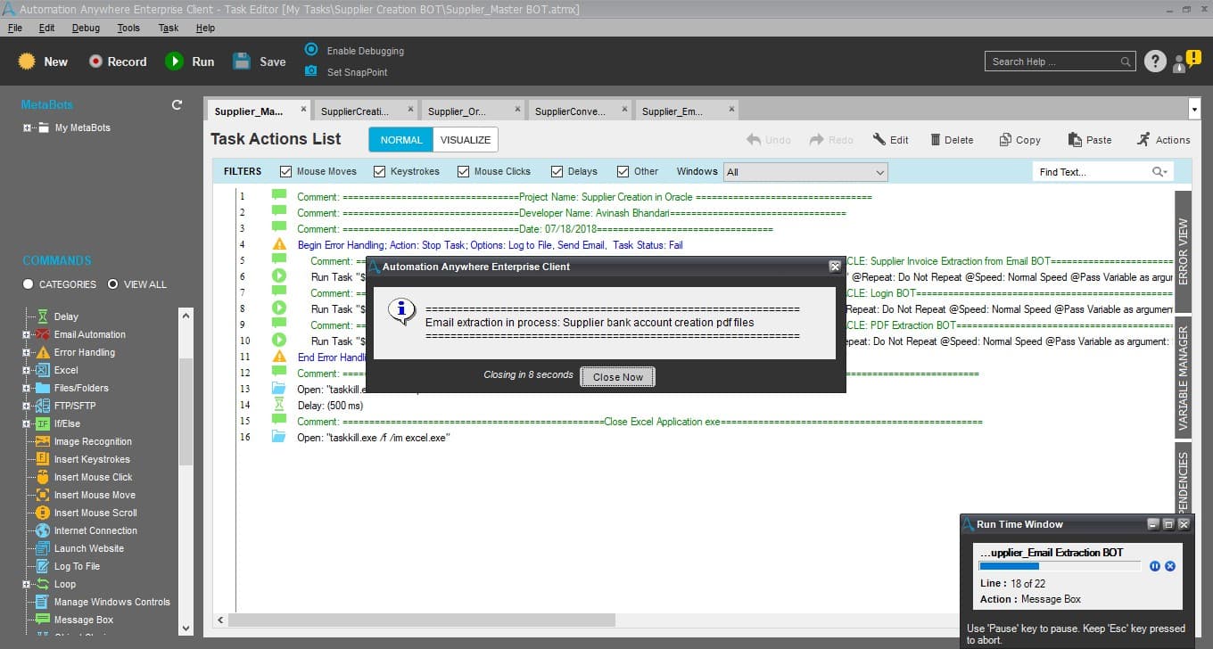Expand the FTP/SFTP command group
The height and width of the screenshot is (649, 1213).
click(x=27, y=406)
